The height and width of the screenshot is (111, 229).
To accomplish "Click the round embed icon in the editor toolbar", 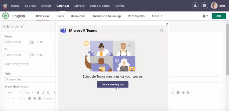I will click(x=178, y=93).
